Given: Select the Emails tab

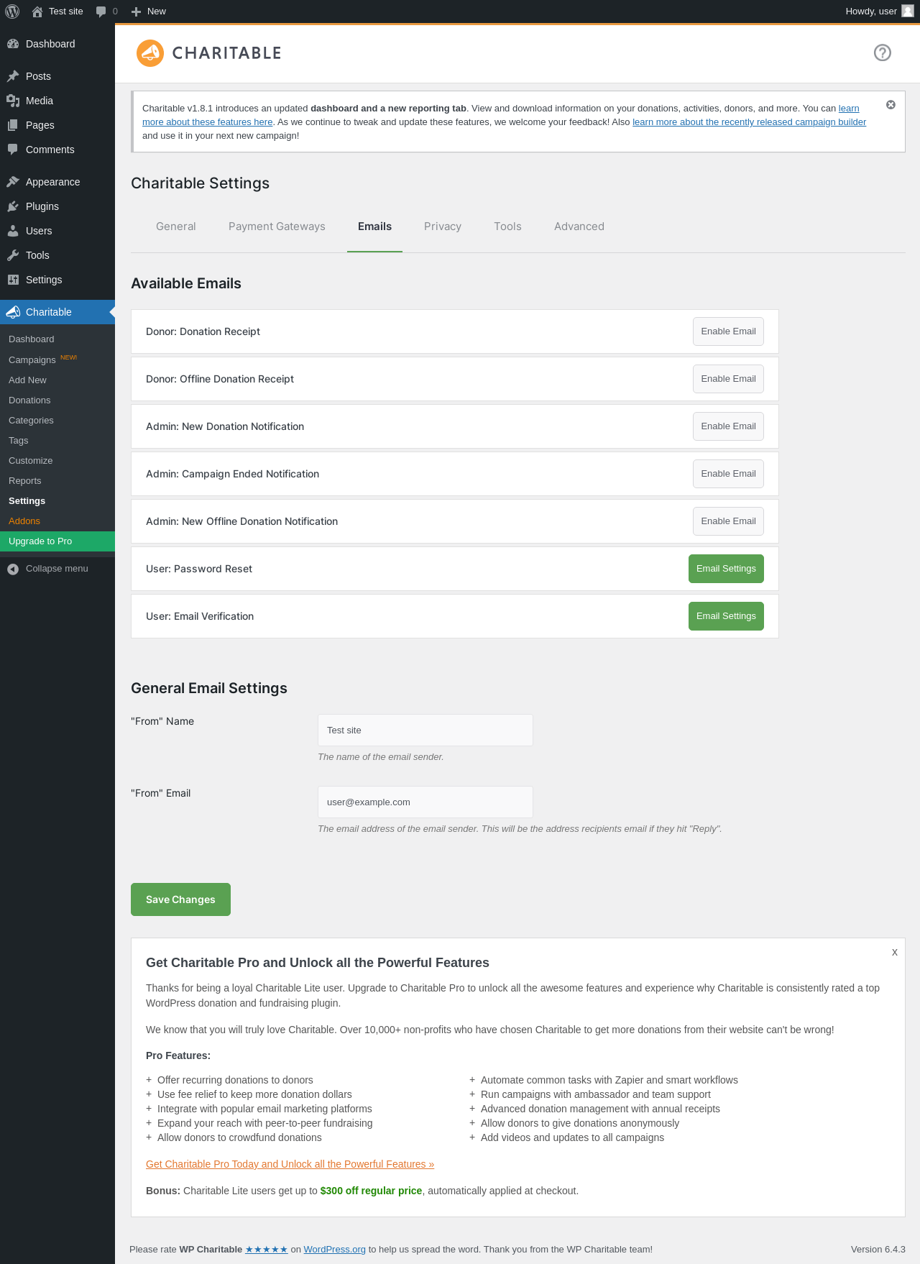Looking at the screenshot, I should (x=374, y=226).
